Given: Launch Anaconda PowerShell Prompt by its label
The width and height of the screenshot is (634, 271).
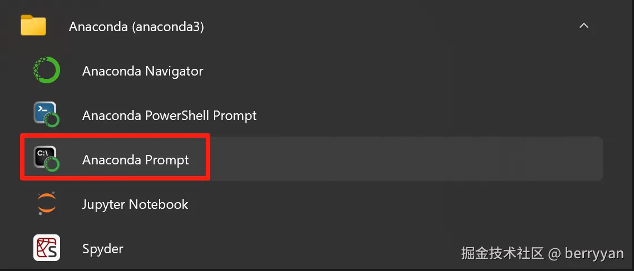Looking at the screenshot, I should [169, 116].
